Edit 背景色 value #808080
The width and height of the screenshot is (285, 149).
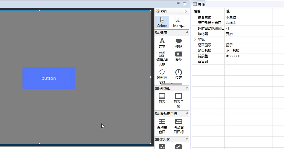[x=233, y=56]
